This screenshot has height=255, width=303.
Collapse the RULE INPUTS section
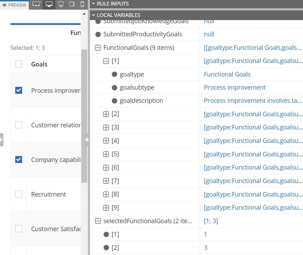(x=93, y=4)
